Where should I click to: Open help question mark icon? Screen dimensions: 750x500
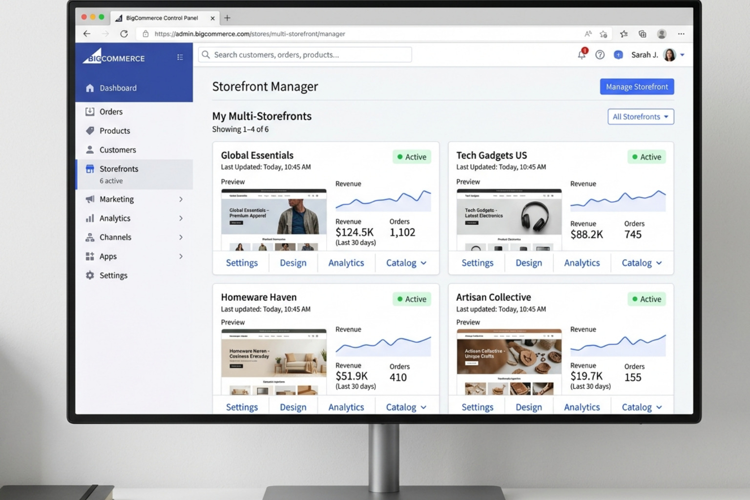pyautogui.click(x=600, y=55)
